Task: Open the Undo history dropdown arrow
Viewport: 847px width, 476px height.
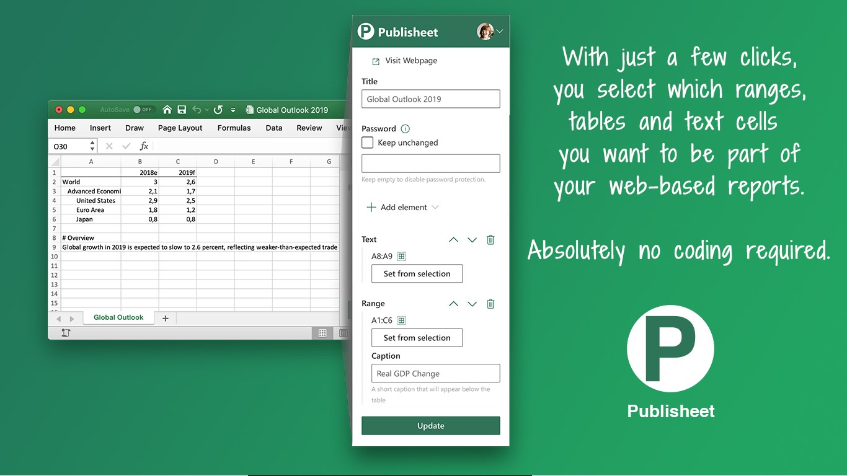Action: (x=207, y=110)
